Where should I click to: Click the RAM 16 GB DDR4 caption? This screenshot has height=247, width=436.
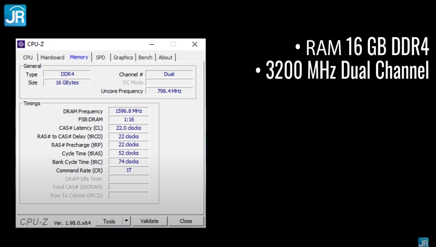coord(362,46)
